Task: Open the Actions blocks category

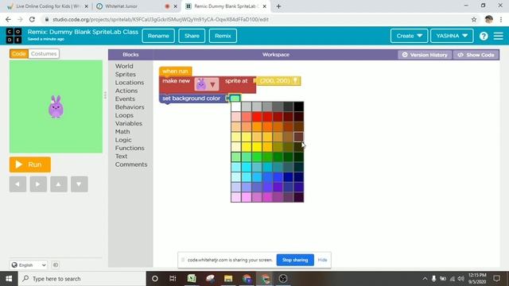Action: (126, 91)
